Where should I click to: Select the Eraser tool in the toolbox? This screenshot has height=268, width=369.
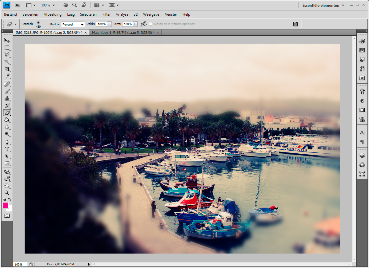pos(7,113)
